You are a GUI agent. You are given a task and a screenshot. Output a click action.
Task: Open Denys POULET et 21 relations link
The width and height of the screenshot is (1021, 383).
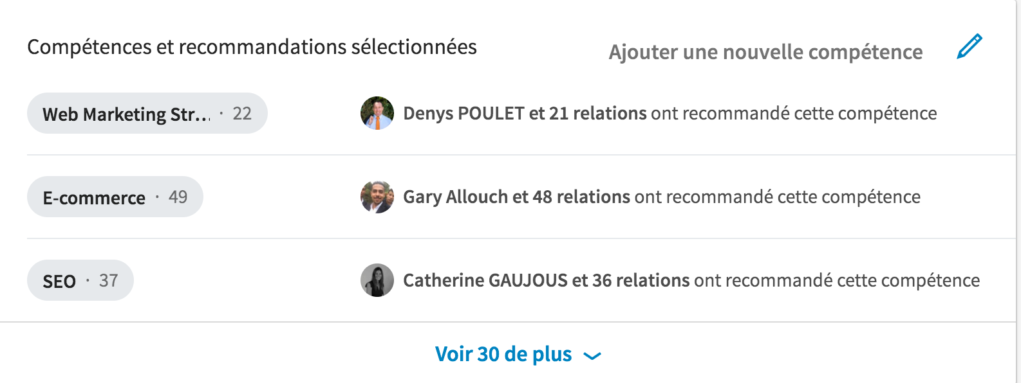pyautogui.click(x=525, y=113)
